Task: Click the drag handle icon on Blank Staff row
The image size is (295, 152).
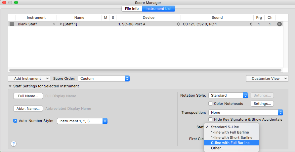Action: click(12, 24)
